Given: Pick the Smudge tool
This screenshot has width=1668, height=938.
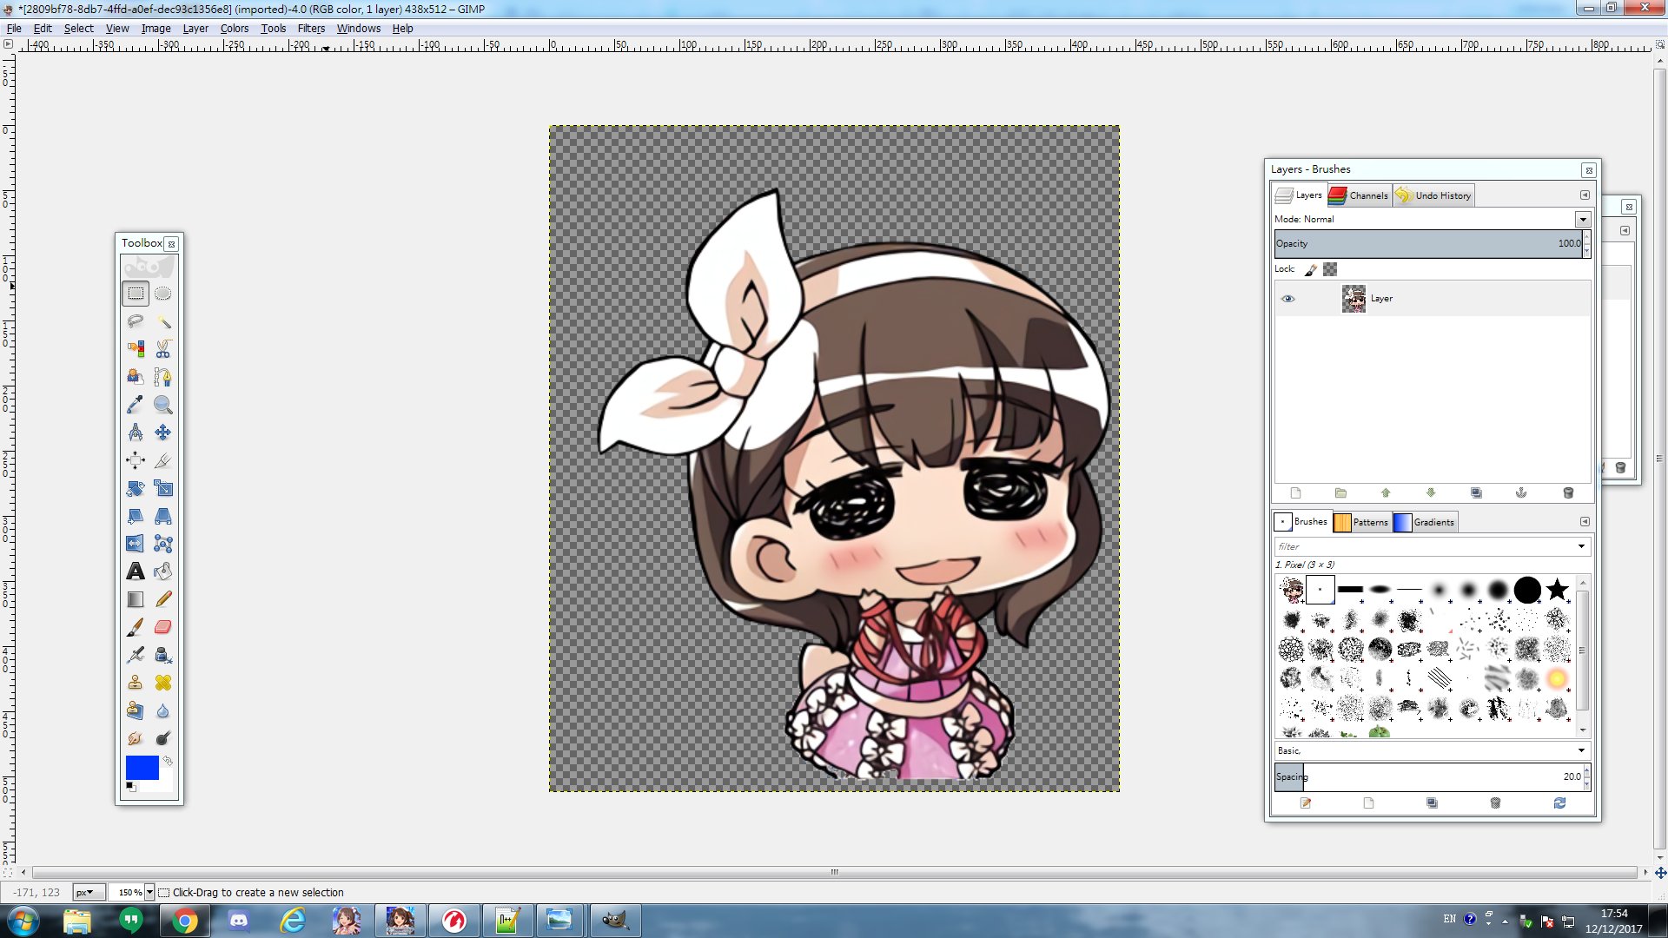Looking at the screenshot, I should 136,738.
